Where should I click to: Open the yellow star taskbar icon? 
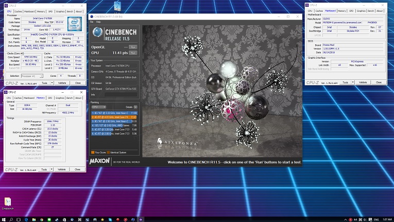102,219
